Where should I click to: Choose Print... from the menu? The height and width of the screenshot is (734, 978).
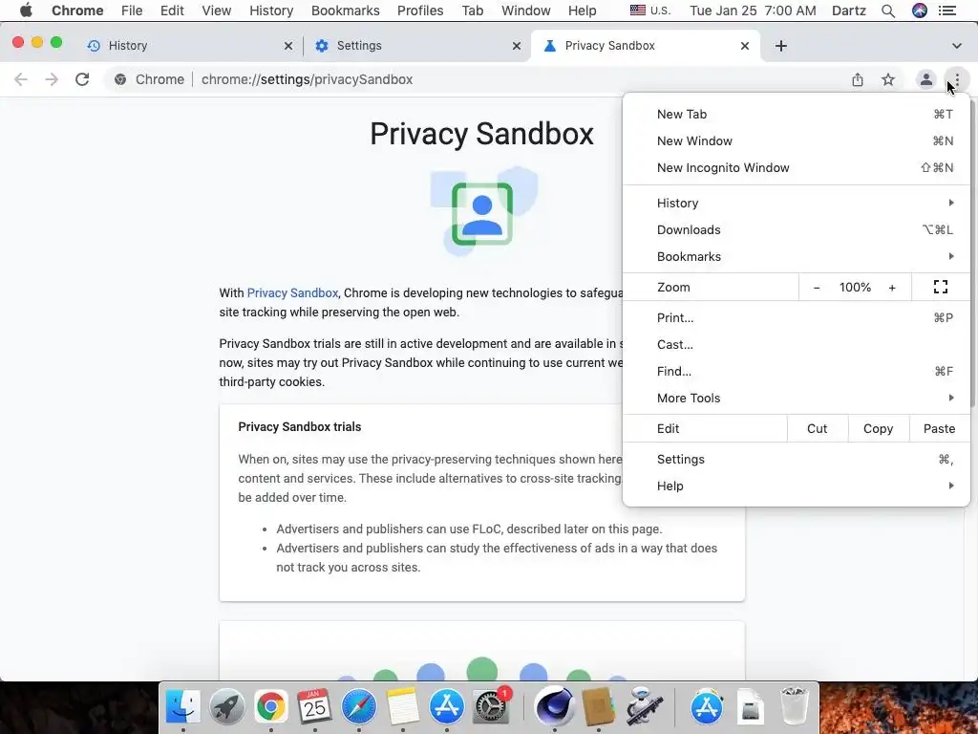coord(797,317)
